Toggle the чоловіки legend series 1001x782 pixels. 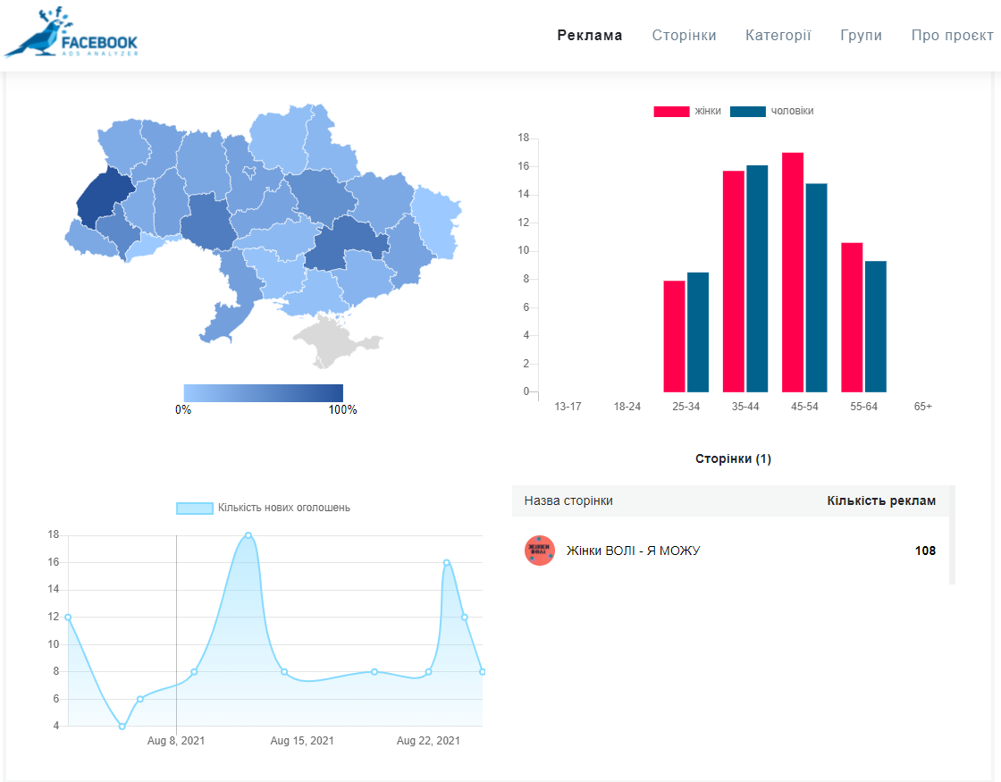point(772,111)
